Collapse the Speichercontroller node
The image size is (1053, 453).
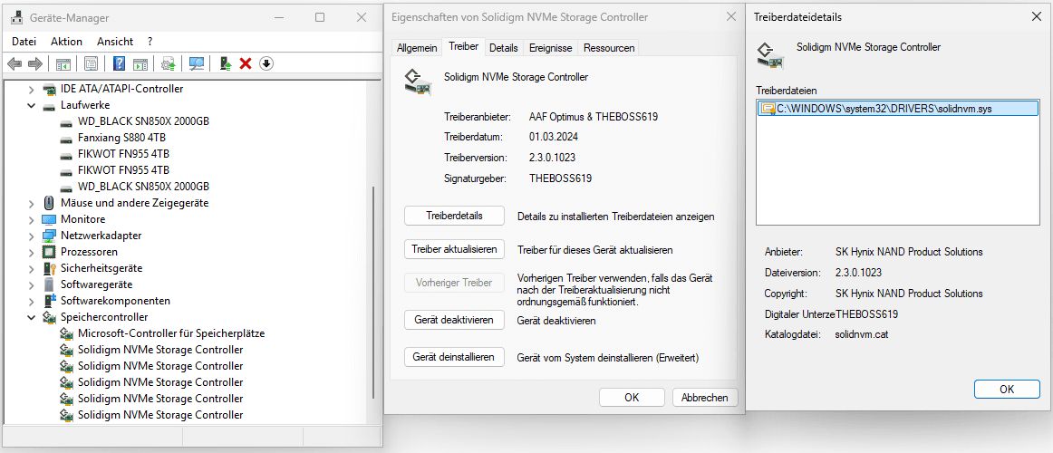31,317
